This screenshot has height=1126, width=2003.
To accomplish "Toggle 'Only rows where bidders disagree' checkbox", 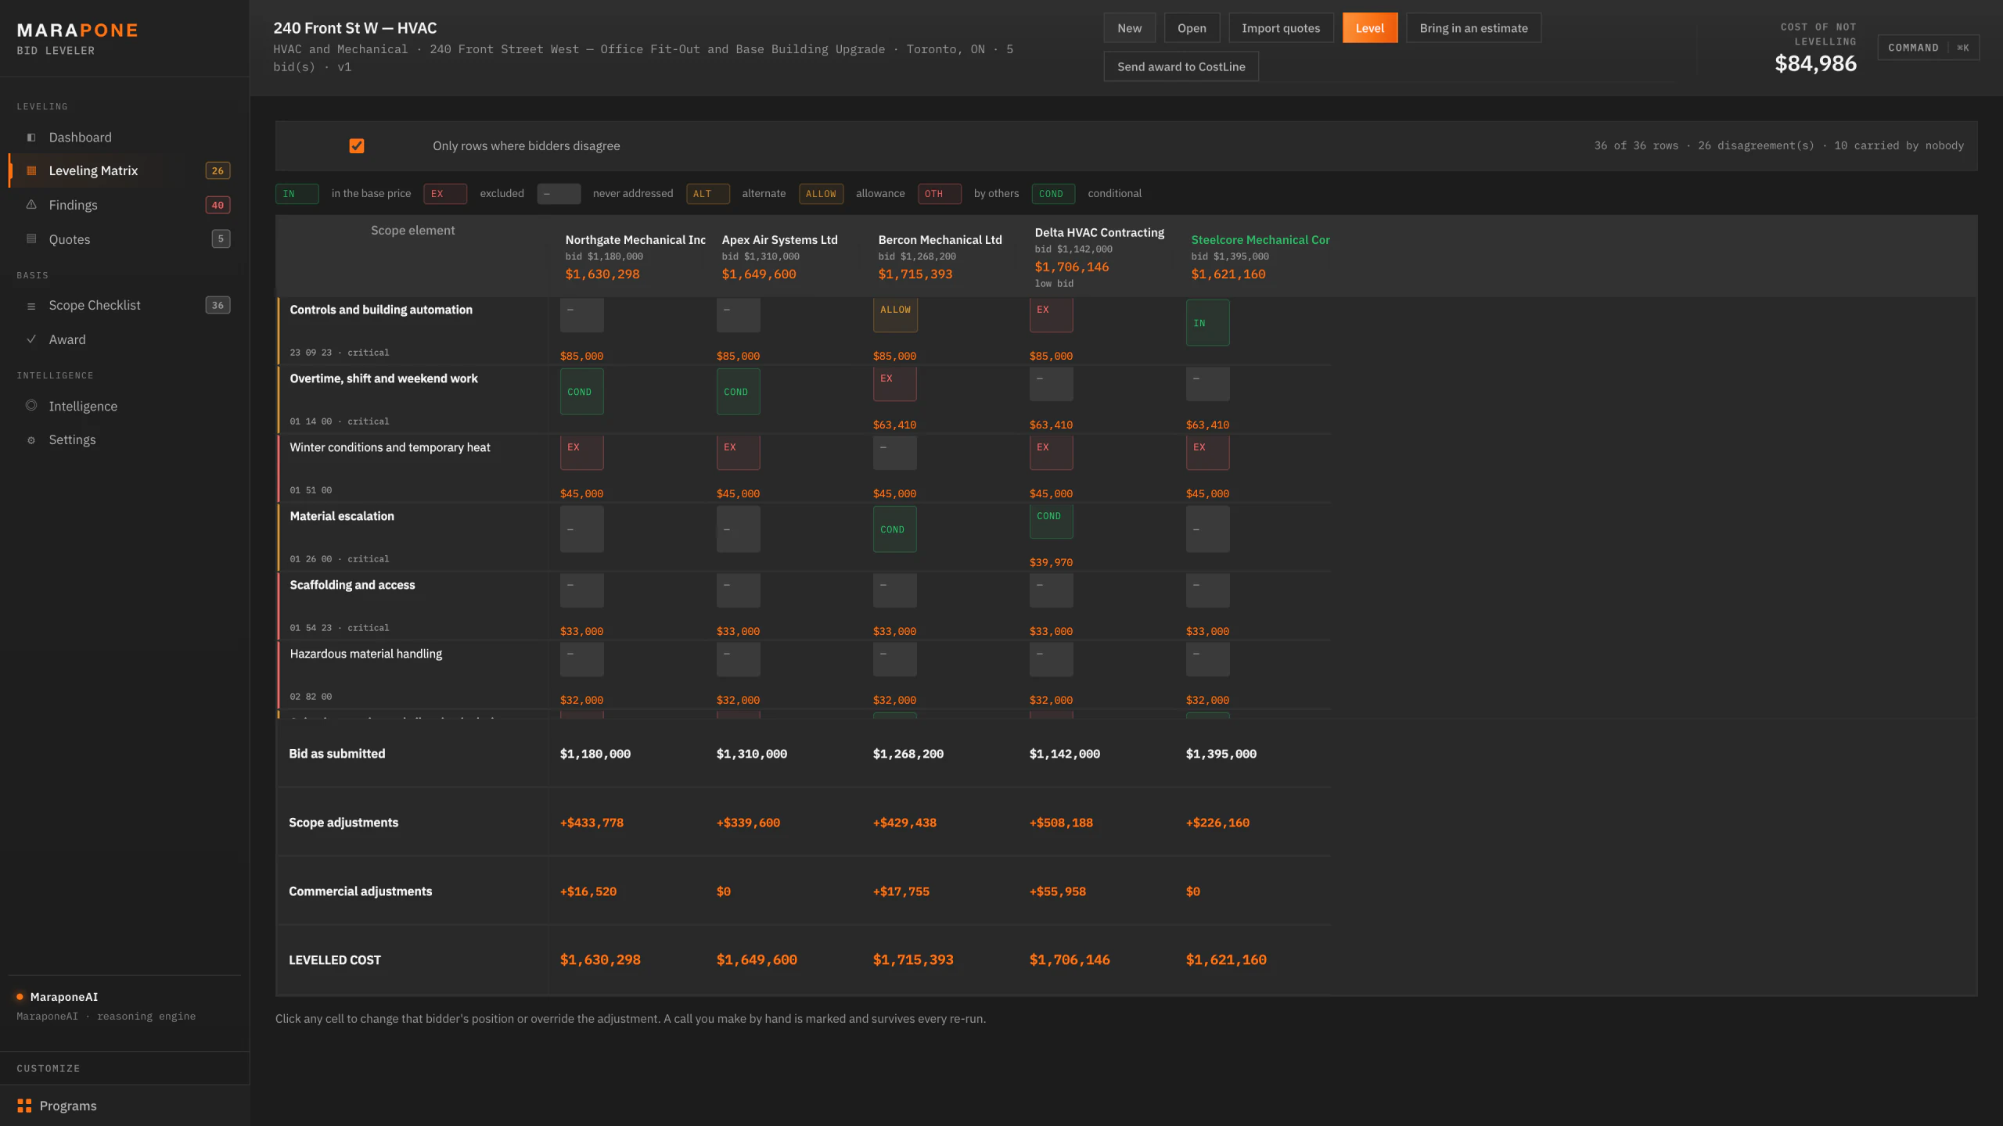I will pyautogui.click(x=357, y=146).
